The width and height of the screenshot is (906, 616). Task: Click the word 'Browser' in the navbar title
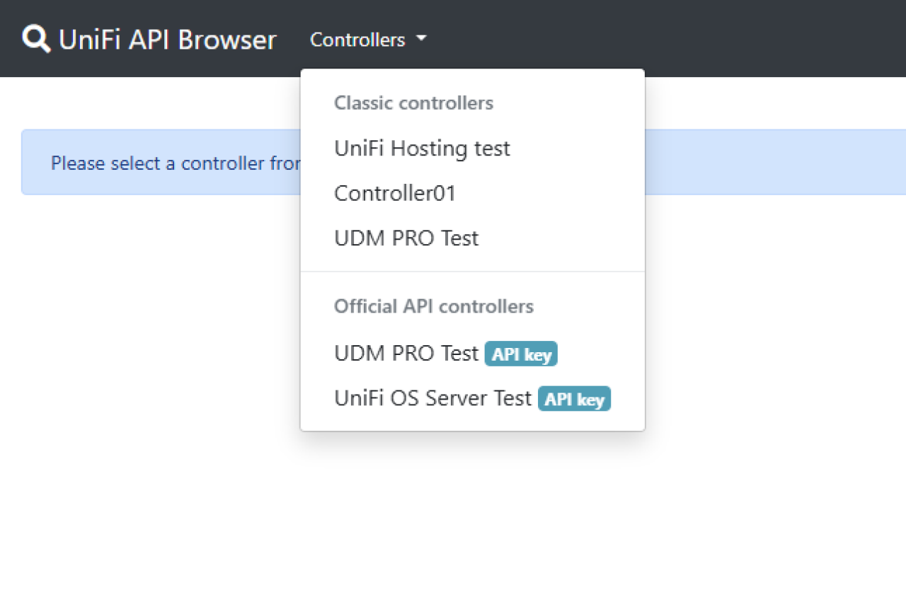click(226, 40)
